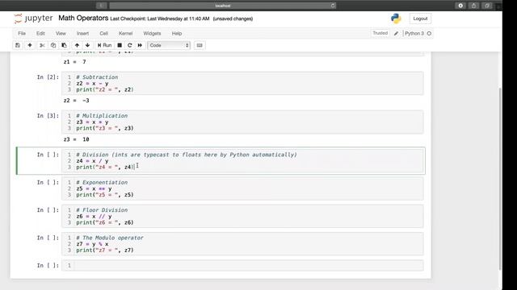Move selected cell up arrow
The image size is (517, 290).
77,45
